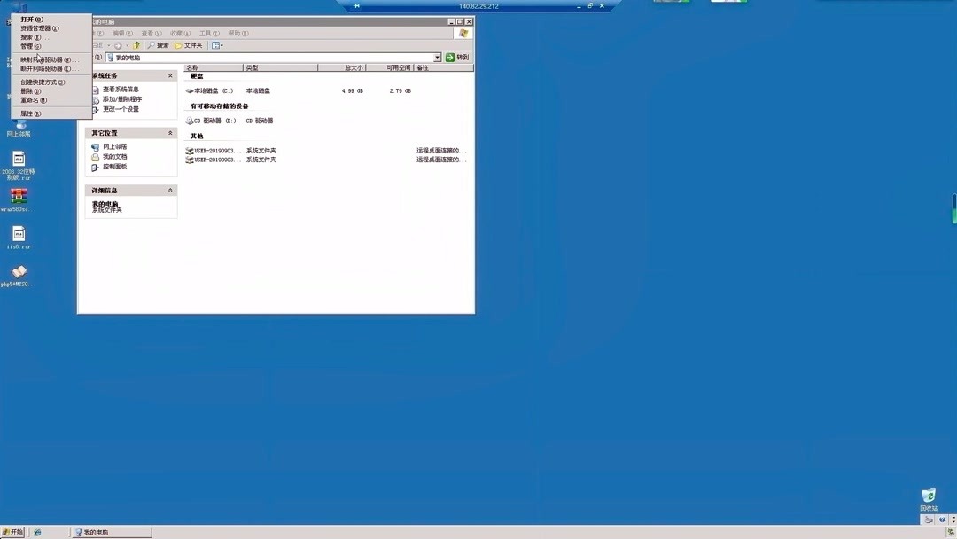957x539 pixels.
Task: Open the address bar dropdown arrow
Action: (439, 56)
